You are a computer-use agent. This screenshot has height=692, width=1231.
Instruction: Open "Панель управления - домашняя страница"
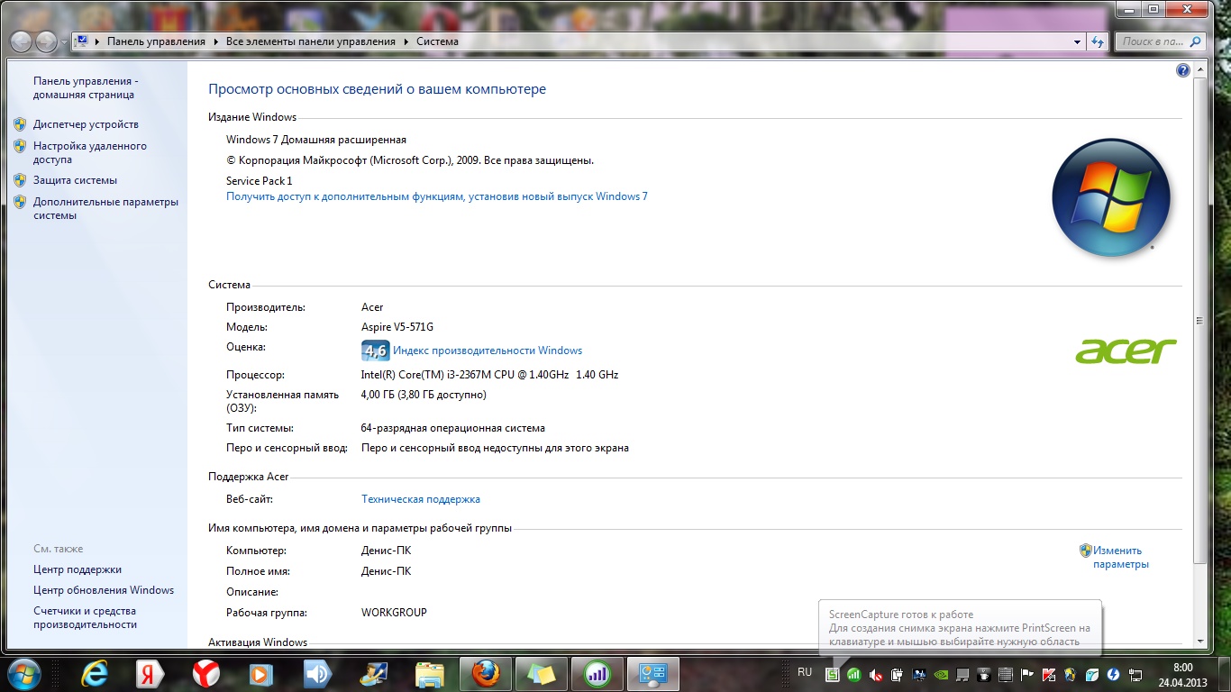tap(86, 87)
